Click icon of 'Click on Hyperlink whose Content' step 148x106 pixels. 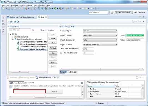coord(18,44)
